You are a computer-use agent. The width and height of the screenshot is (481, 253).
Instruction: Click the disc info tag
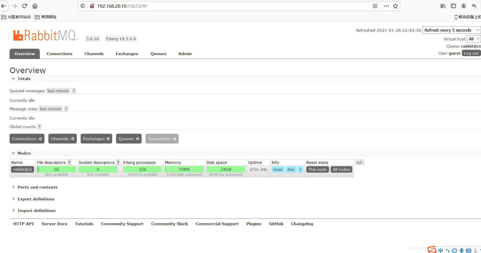pos(291,169)
